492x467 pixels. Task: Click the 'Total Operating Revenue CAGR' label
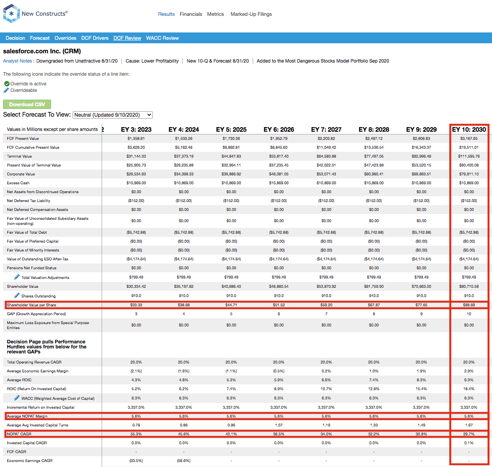coord(34,362)
